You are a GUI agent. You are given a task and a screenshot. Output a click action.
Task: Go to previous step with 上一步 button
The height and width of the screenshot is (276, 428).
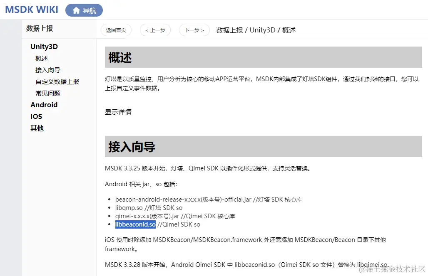[155, 30]
